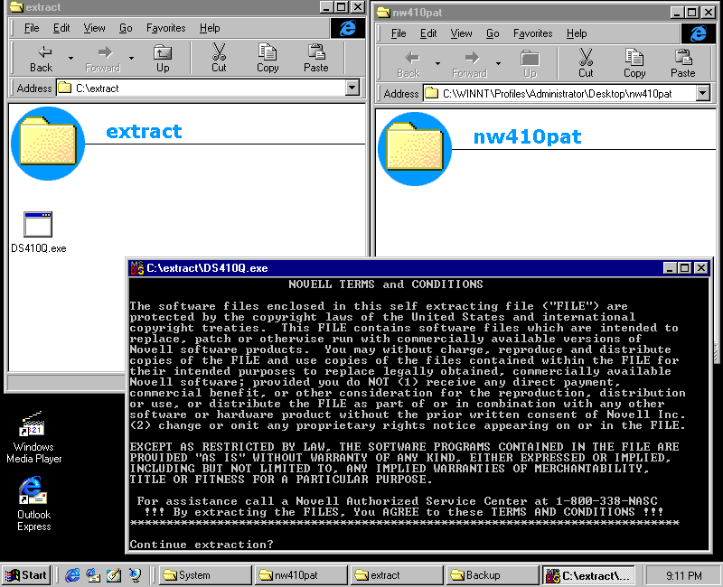This screenshot has height=587, width=723.
Task: Go Back in the extract window
Action: click(41, 59)
